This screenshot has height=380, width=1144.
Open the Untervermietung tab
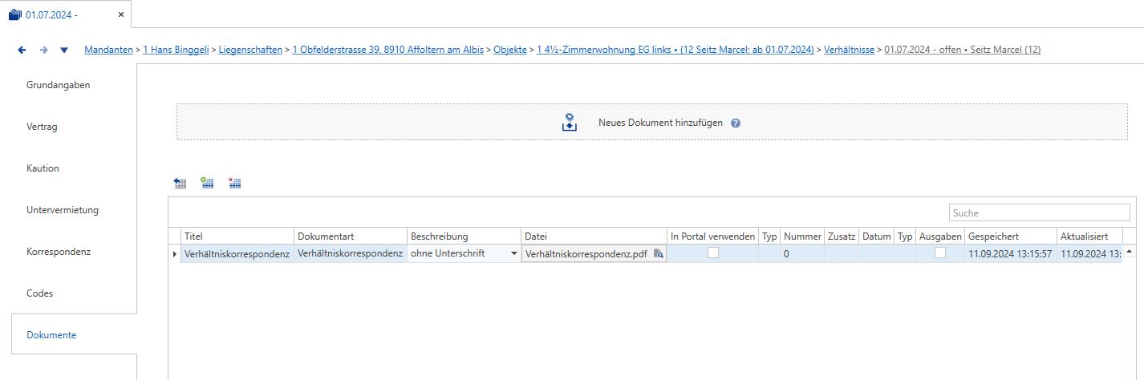coord(63,210)
